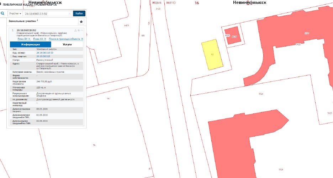Collapse the result card with chevron
This screenshot has height=178, width=333.
82,30
